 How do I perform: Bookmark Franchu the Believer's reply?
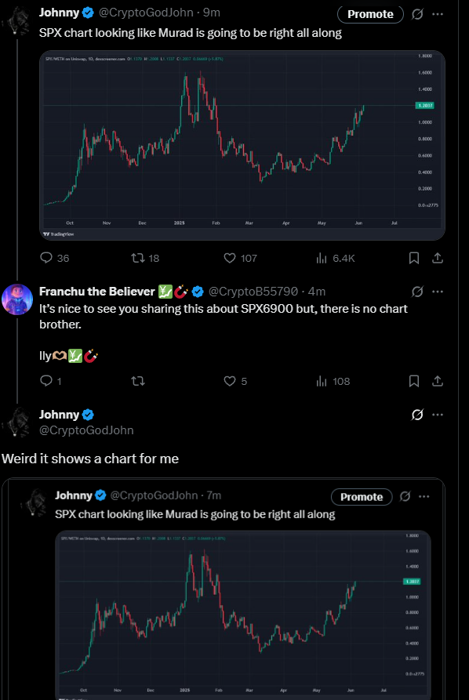coord(414,381)
